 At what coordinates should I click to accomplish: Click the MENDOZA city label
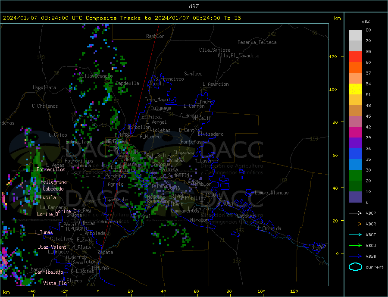115,141
